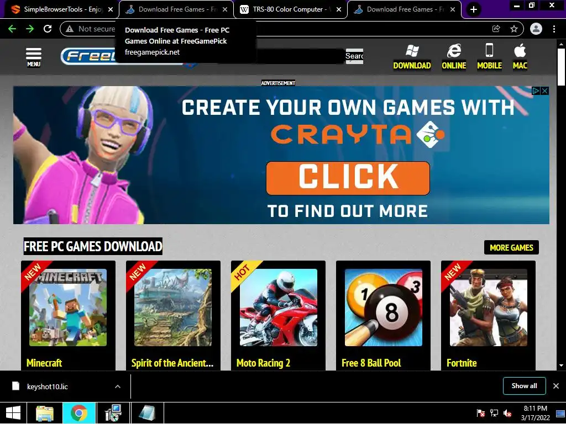Click the AdChoices icon on the banner
566x424 pixels.
[536, 91]
